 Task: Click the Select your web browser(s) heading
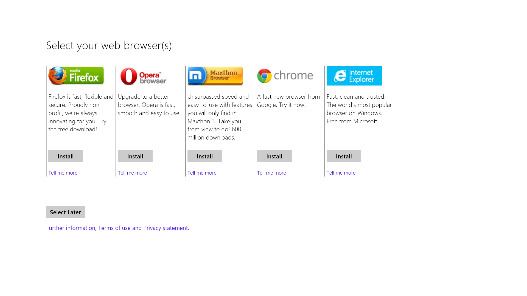pos(109,46)
